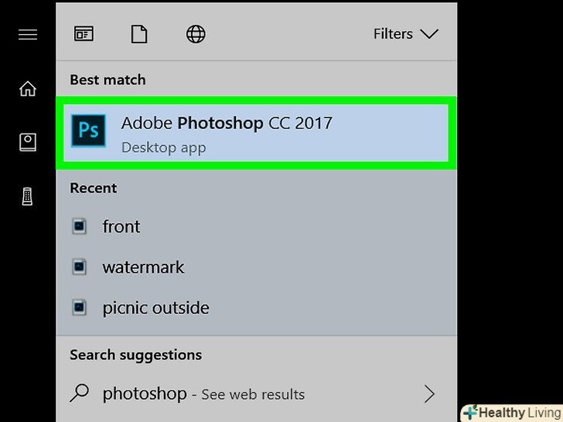Open the recent file named front

point(121,226)
